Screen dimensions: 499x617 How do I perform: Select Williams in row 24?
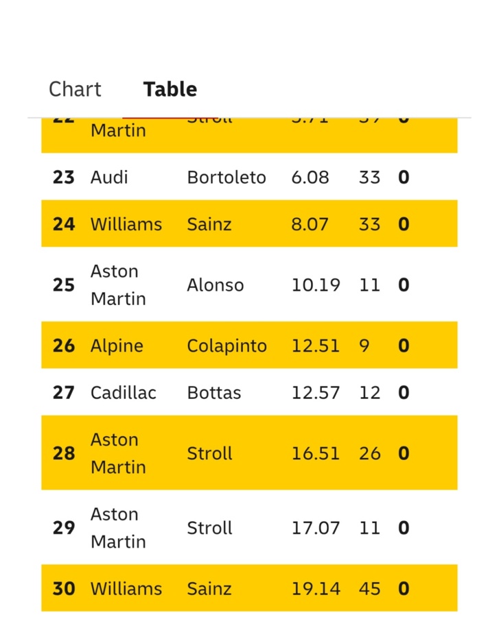[x=126, y=224]
